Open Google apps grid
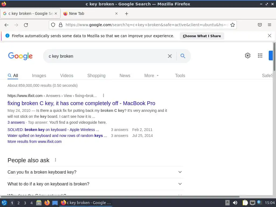The height and width of the screenshot is (207, 276). pyautogui.click(x=260, y=56)
